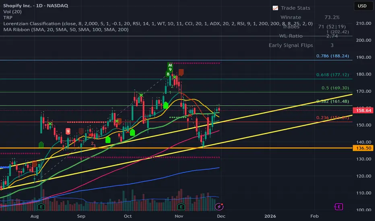Open the August earnings E marker
This screenshot has height=221, width=375.
(41, 207)
